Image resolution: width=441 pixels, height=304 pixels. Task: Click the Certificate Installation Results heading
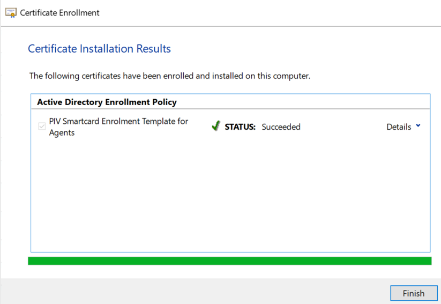[x=99, y=49]
